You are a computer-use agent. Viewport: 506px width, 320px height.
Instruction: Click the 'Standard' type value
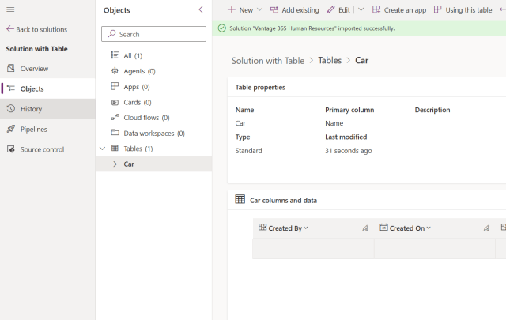tap(249, 151)
